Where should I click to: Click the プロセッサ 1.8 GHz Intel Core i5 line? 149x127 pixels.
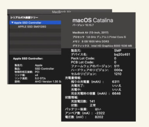coord(99,37)
